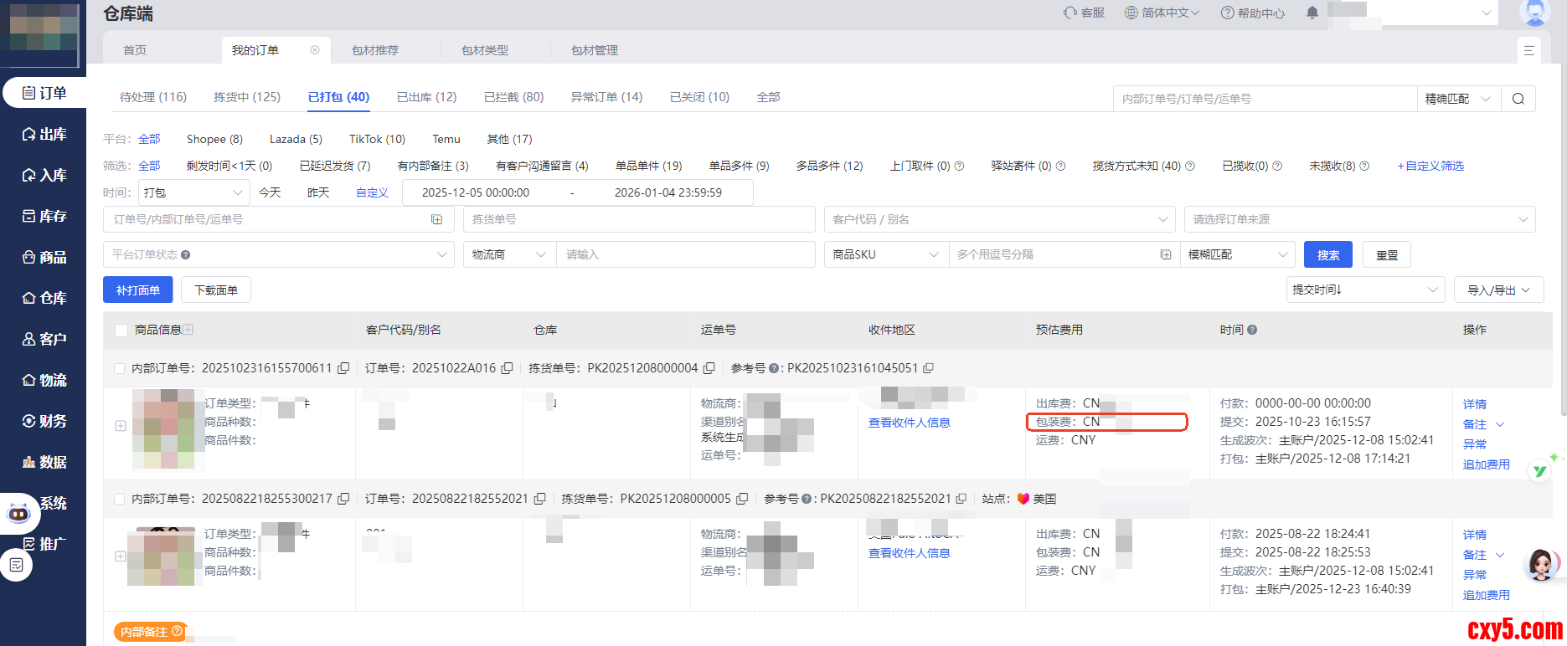Switch to the 包材管理 tab
Screen dimensions: 1567x646
coord(594,50)
